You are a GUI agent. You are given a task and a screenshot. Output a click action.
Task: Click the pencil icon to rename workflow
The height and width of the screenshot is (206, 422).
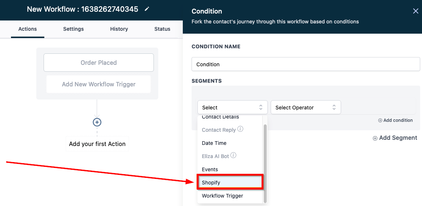click(147, 9)
